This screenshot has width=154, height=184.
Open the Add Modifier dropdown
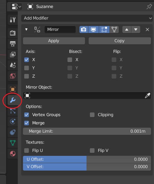[x=87, y=18]
